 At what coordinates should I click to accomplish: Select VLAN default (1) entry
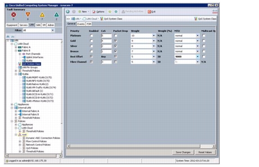pos(34,91)
